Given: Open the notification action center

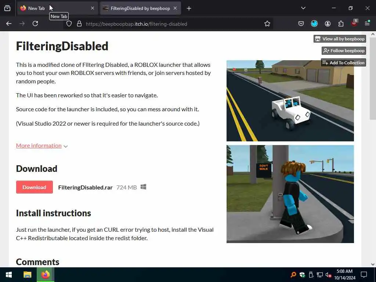Looking at the screenshot, I should click(x=364, y=275).
